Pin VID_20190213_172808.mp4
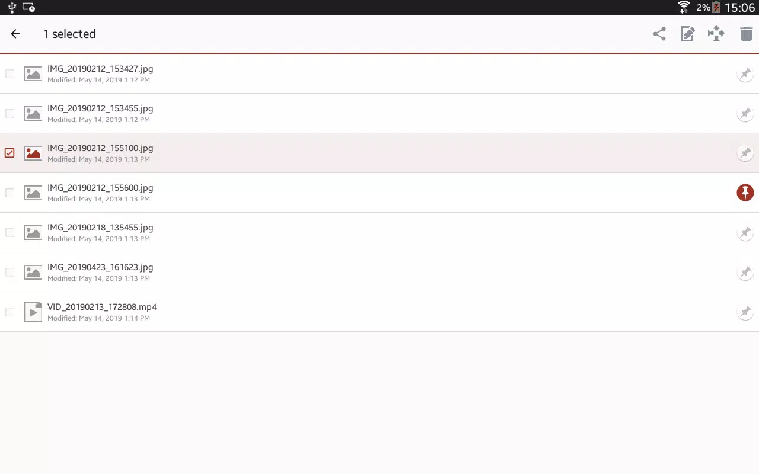759x474 pixels. (x=745, y=312)
